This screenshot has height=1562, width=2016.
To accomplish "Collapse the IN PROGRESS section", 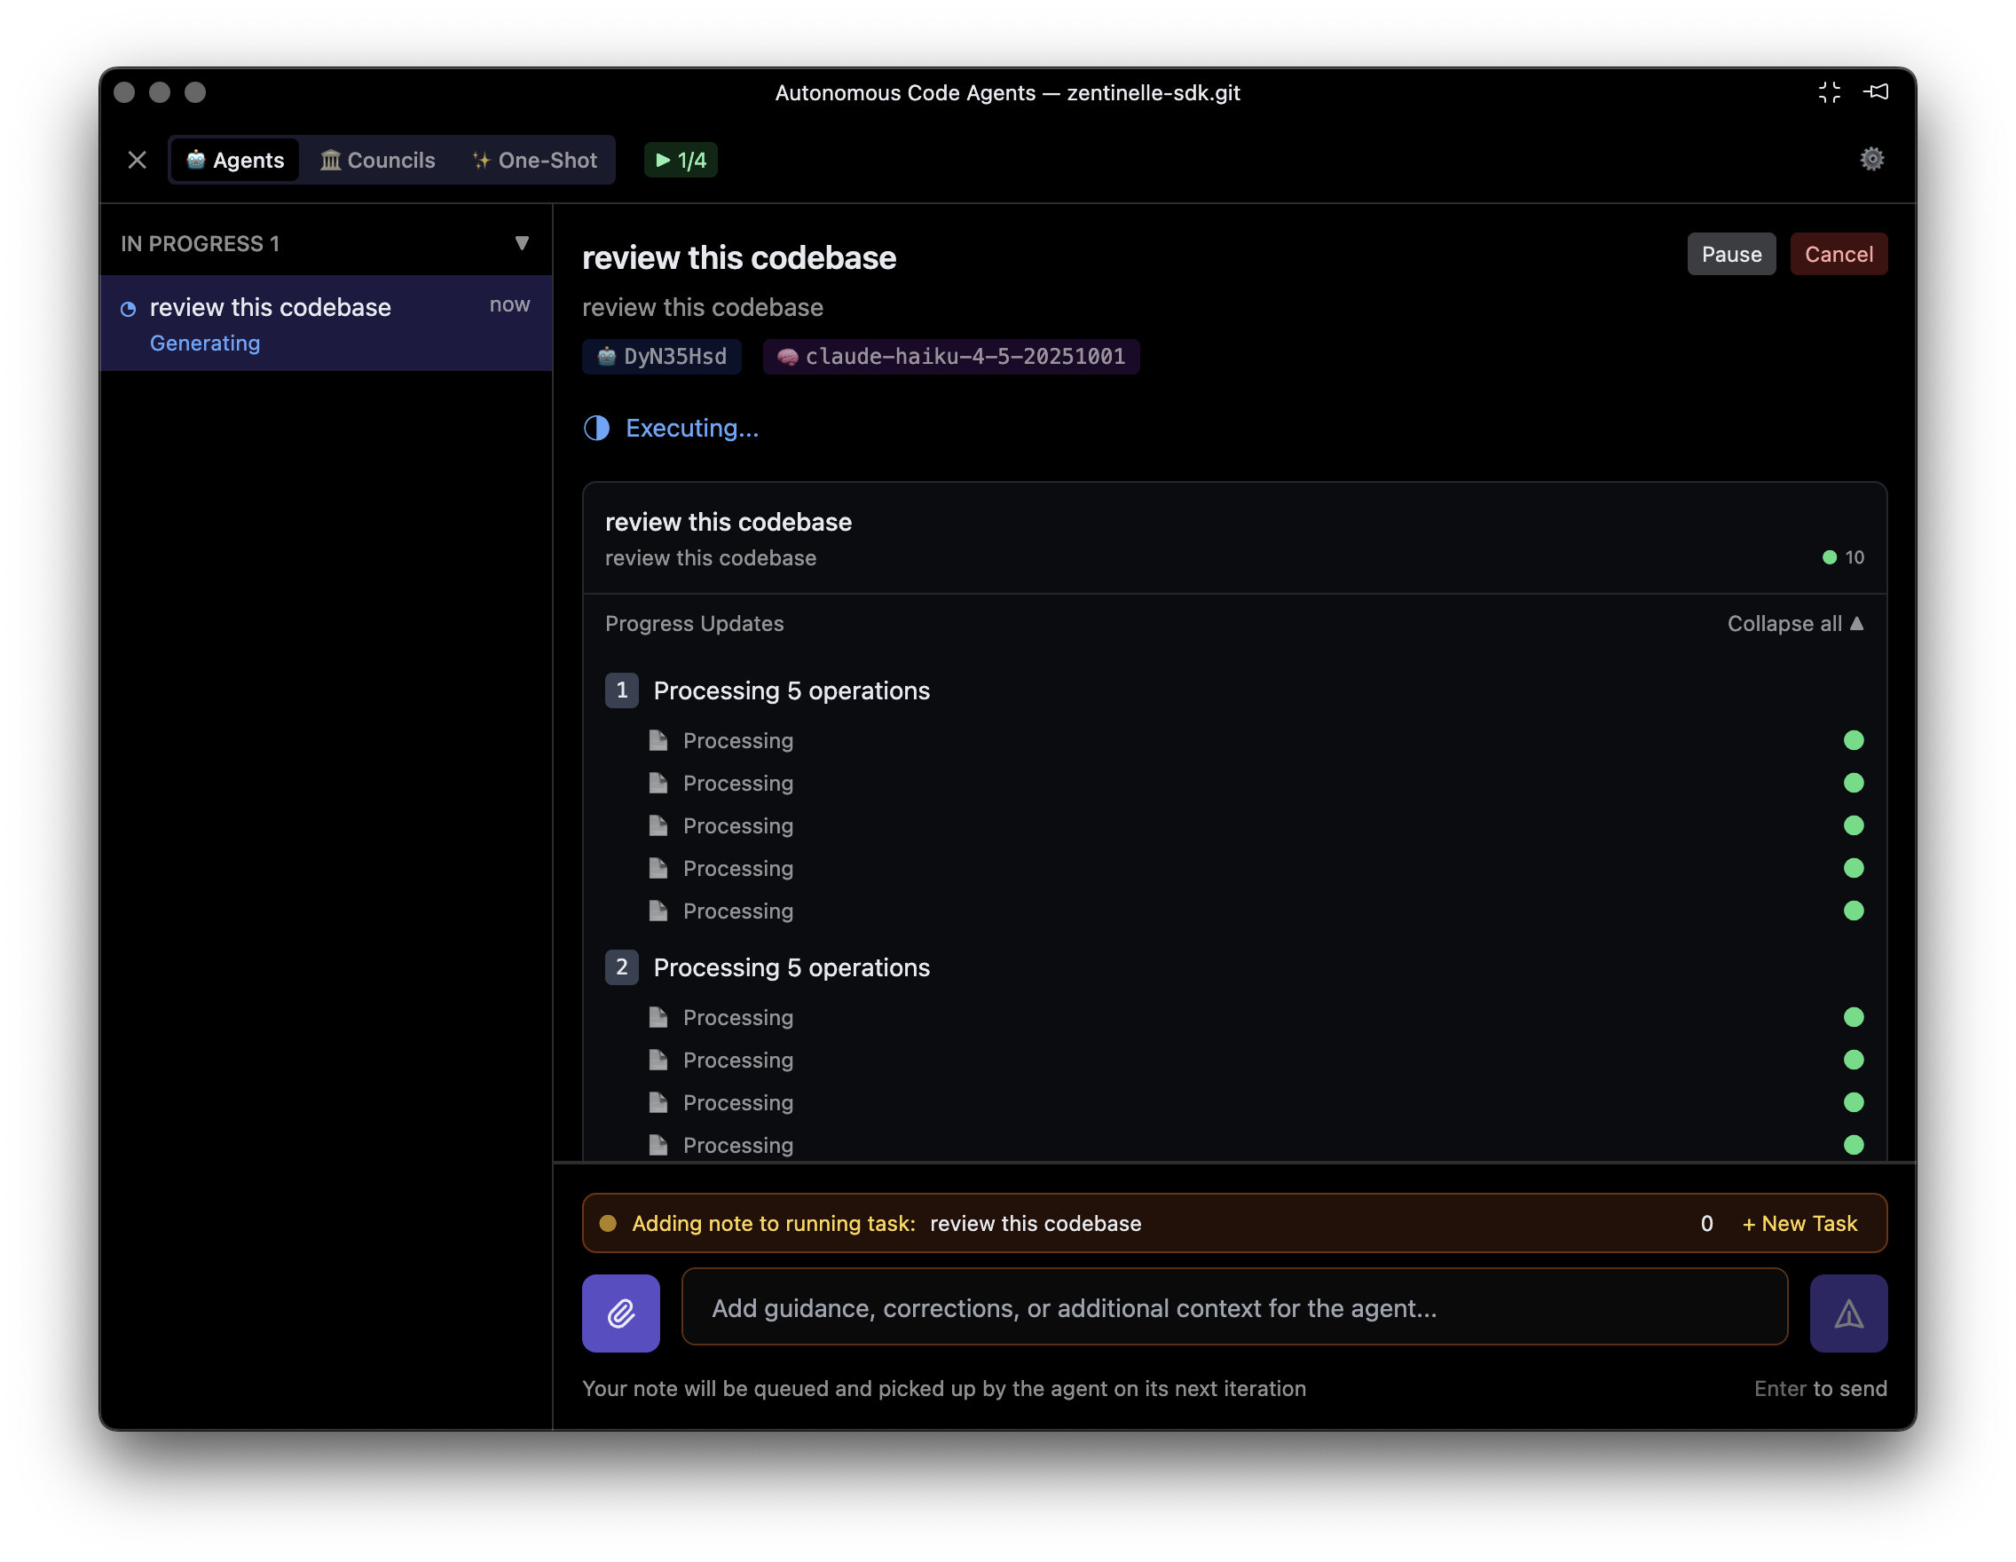I will coord(523,243).
